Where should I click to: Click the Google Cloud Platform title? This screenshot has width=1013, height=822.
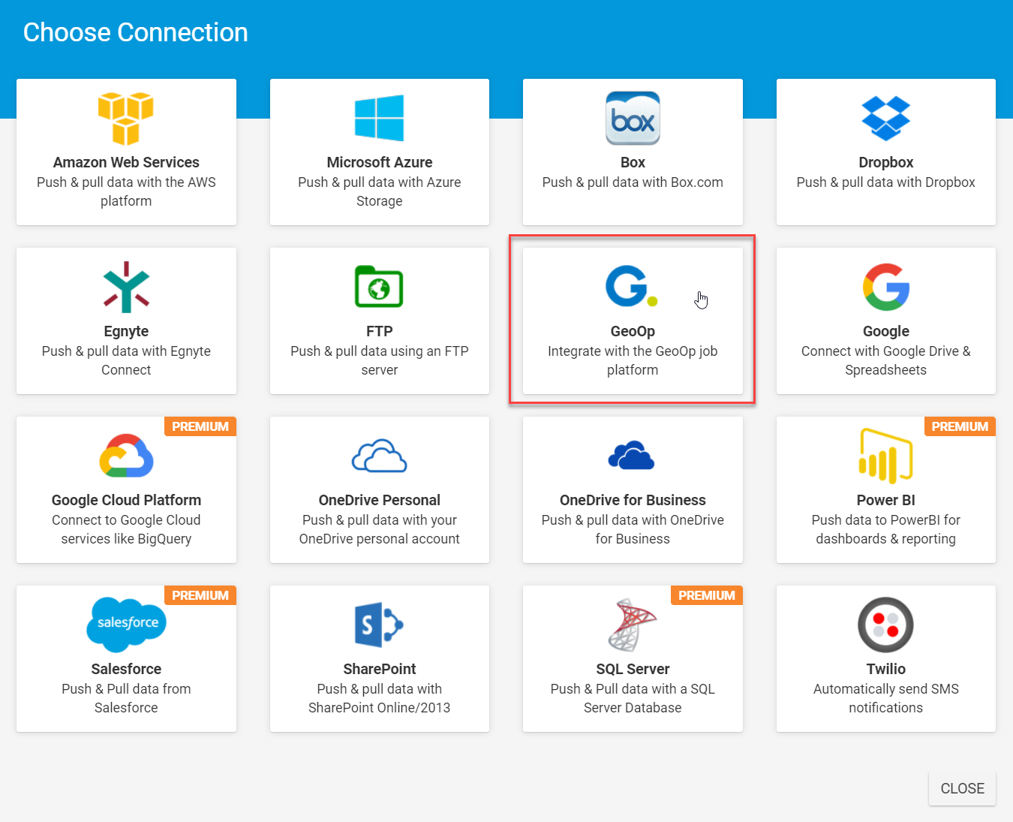click(126, 500)
